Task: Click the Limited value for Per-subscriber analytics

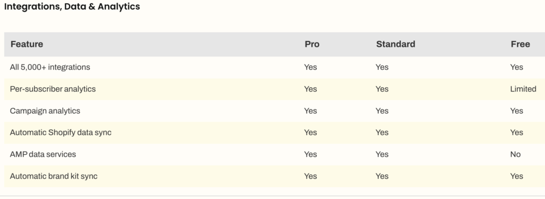Action: (x=523, y=89)
